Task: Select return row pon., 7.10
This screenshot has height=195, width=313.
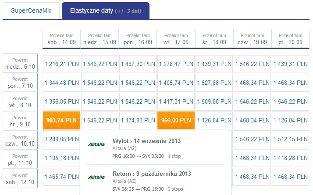Action: click(20, 83)
